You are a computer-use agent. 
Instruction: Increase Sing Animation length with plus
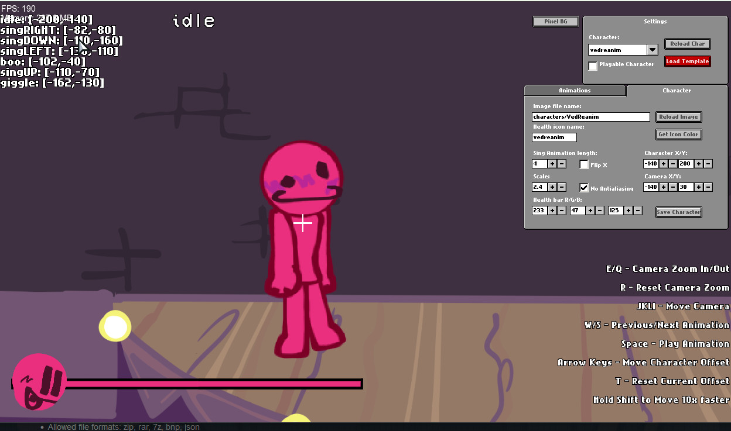pyautogui.click(x=552, y=163)
